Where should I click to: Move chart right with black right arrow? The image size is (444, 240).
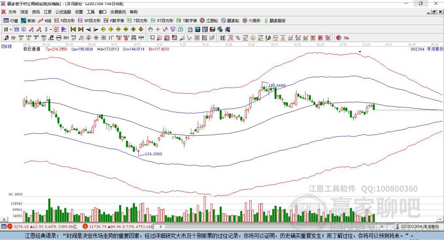tap(96, 29)
